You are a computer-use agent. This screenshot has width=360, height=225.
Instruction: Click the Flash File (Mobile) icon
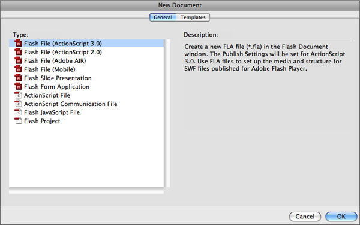tap(18, 69)
